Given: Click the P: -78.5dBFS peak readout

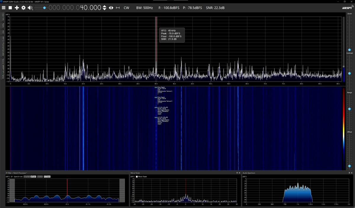Looking at the screenshot, I should click(192, 8).
